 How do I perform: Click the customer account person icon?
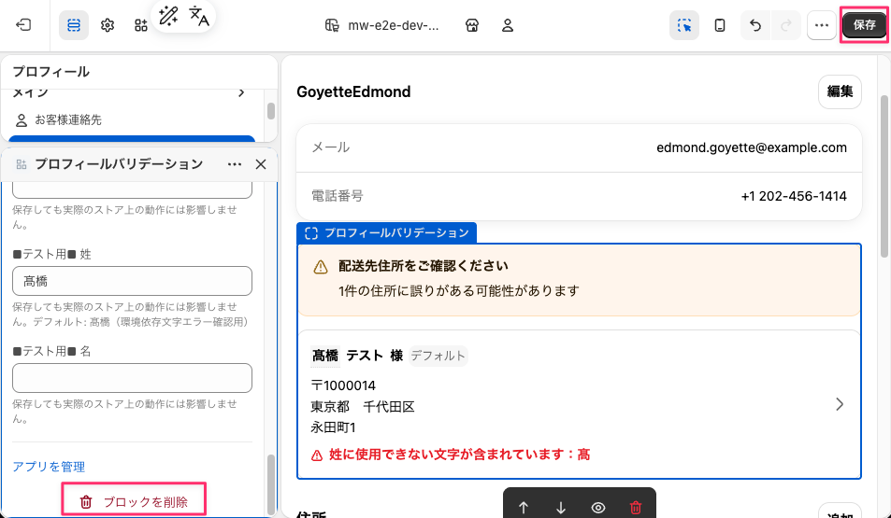tap(508, 25)
